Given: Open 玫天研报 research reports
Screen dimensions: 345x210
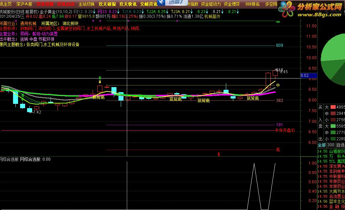Looking at the screenshot, I should 107,4.
